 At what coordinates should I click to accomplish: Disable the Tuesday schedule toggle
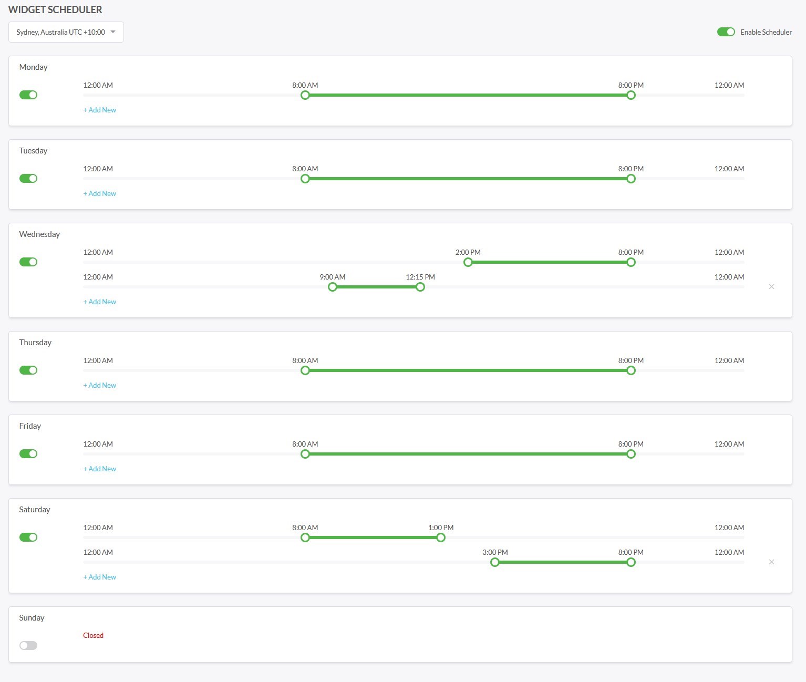tap(28, 179)
